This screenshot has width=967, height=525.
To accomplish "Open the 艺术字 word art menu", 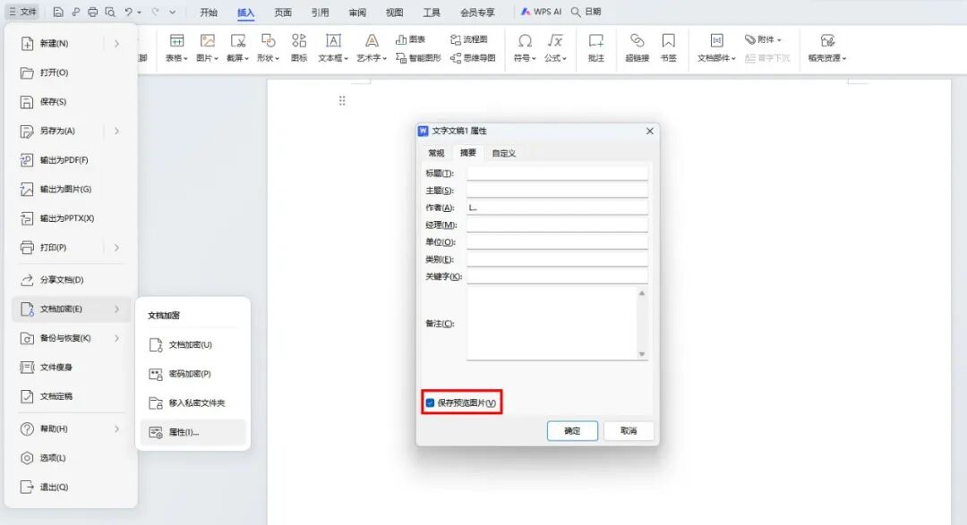I will click(372, 48).
